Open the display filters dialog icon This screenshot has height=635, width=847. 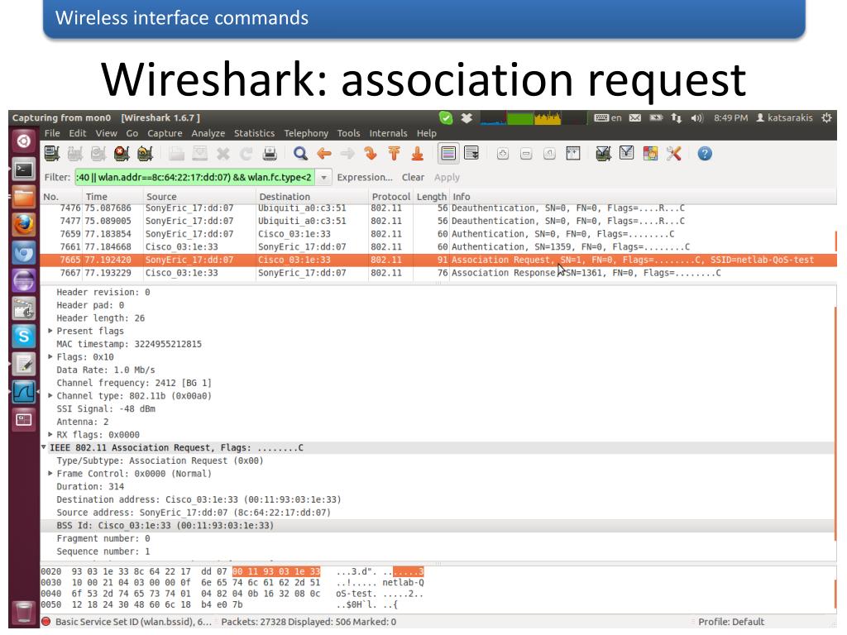point(627,154)
